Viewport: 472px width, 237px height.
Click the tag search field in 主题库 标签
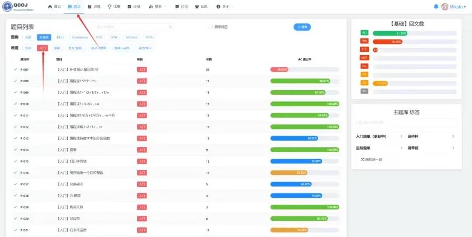pos(406,123)
